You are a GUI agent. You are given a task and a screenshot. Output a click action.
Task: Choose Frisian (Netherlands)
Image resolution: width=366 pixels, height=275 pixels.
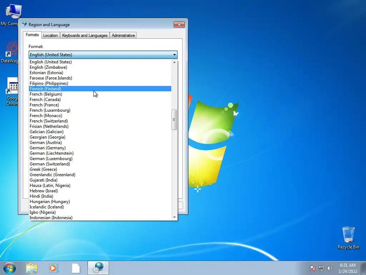click(100, 126)
